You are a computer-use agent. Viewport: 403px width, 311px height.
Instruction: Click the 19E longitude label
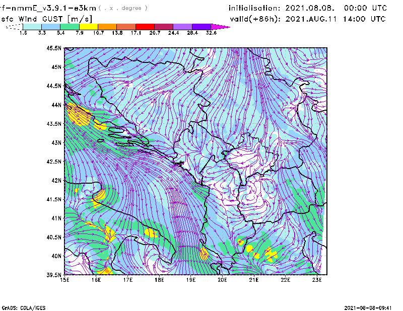191,280
